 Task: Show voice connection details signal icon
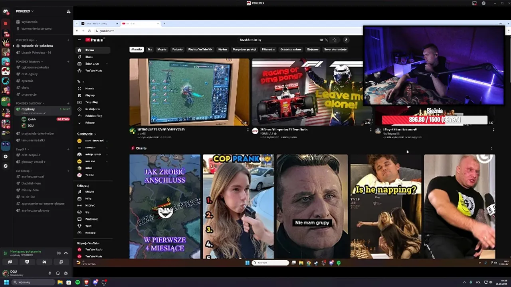pos(6,253)
